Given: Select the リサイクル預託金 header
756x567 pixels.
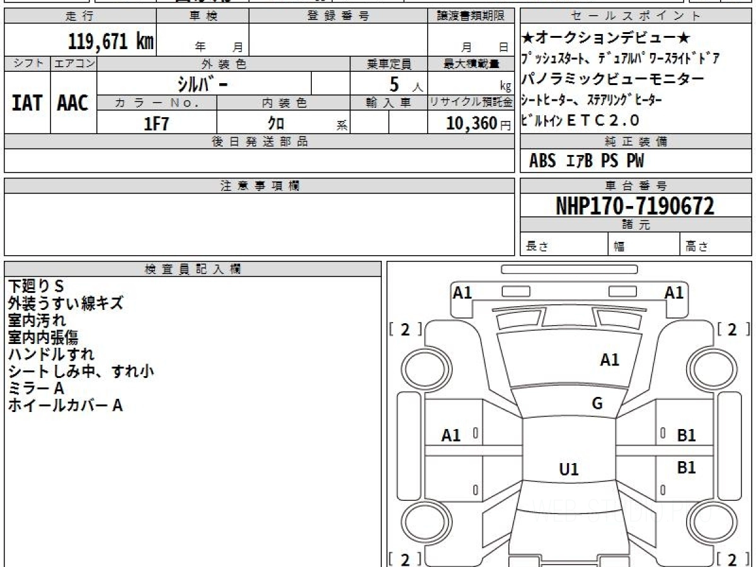Looking at the screenshot, I should [x=471, y=103].
